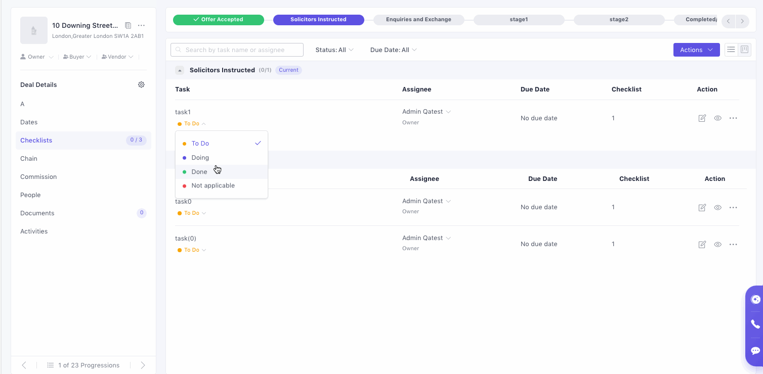Image resolution: width=763 pixels, height=374 pixels.
Task: Click the task search input field
Action: 237,50
